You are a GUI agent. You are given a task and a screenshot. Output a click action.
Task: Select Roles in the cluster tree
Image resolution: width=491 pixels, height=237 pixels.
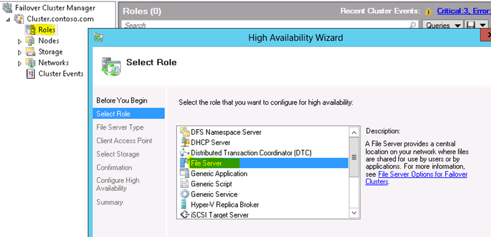[x=47, y=30]
